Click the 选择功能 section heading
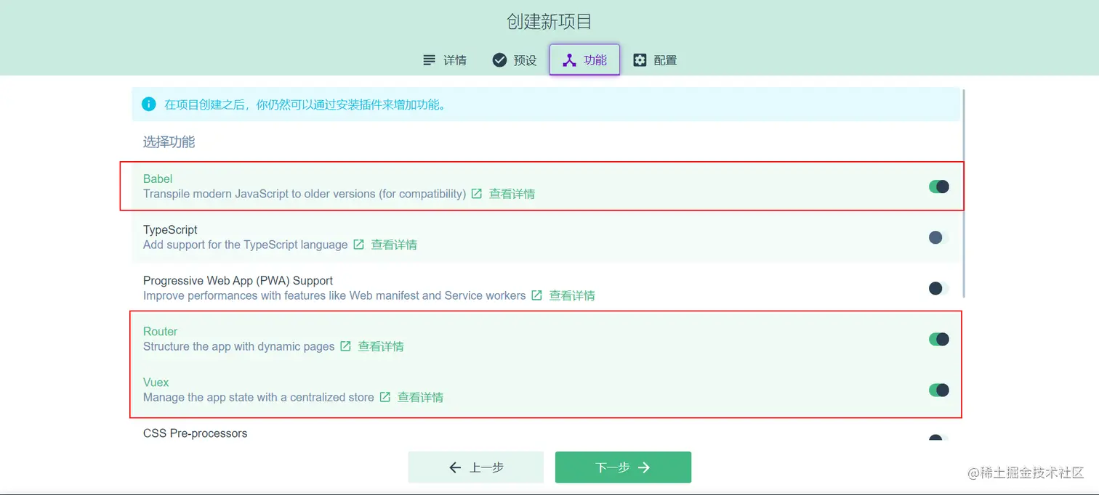Screen dimensions: 1099x495 [169, 142]
